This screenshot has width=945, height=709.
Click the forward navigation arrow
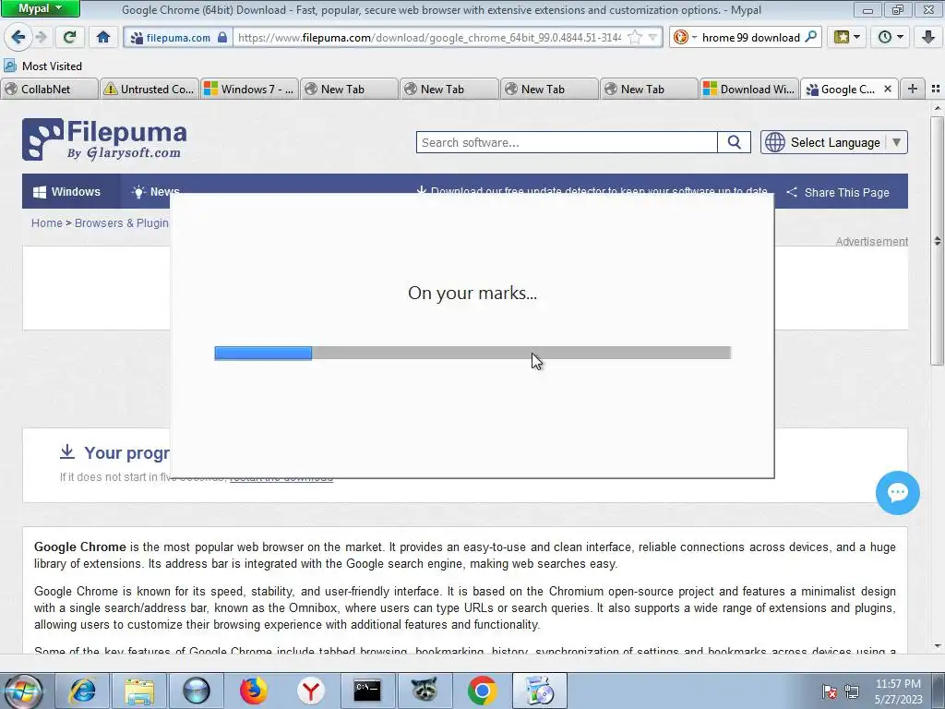(x=41, y=37)
